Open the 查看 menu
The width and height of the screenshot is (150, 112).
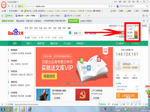(120, 2)
